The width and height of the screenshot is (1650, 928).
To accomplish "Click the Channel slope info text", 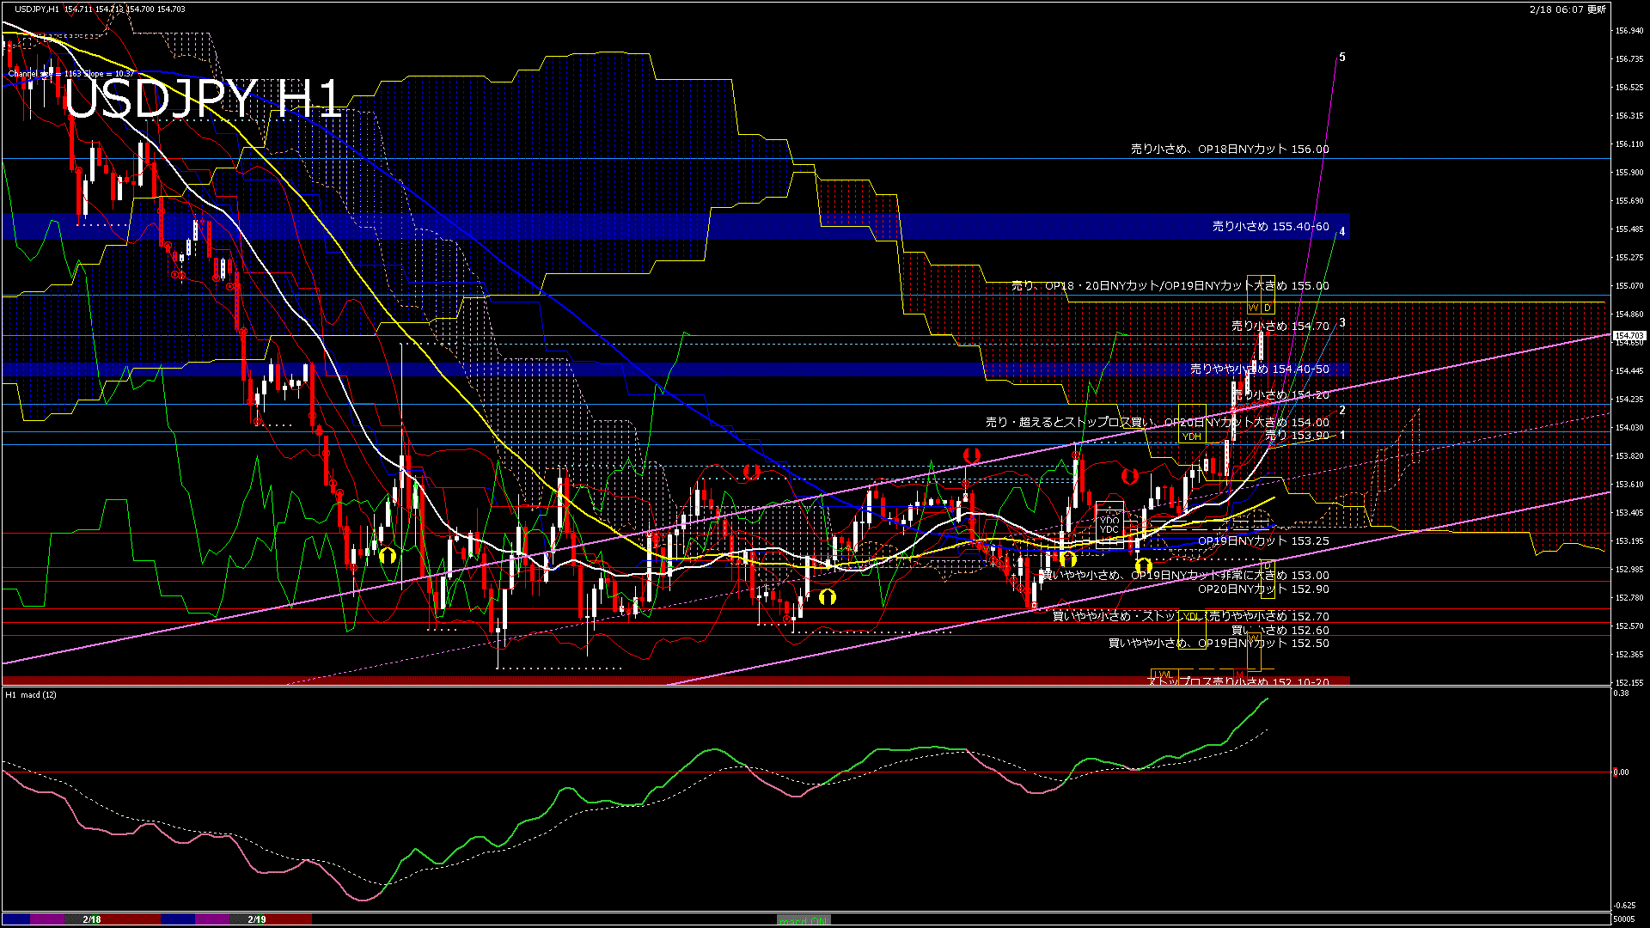I will point(72,74).
